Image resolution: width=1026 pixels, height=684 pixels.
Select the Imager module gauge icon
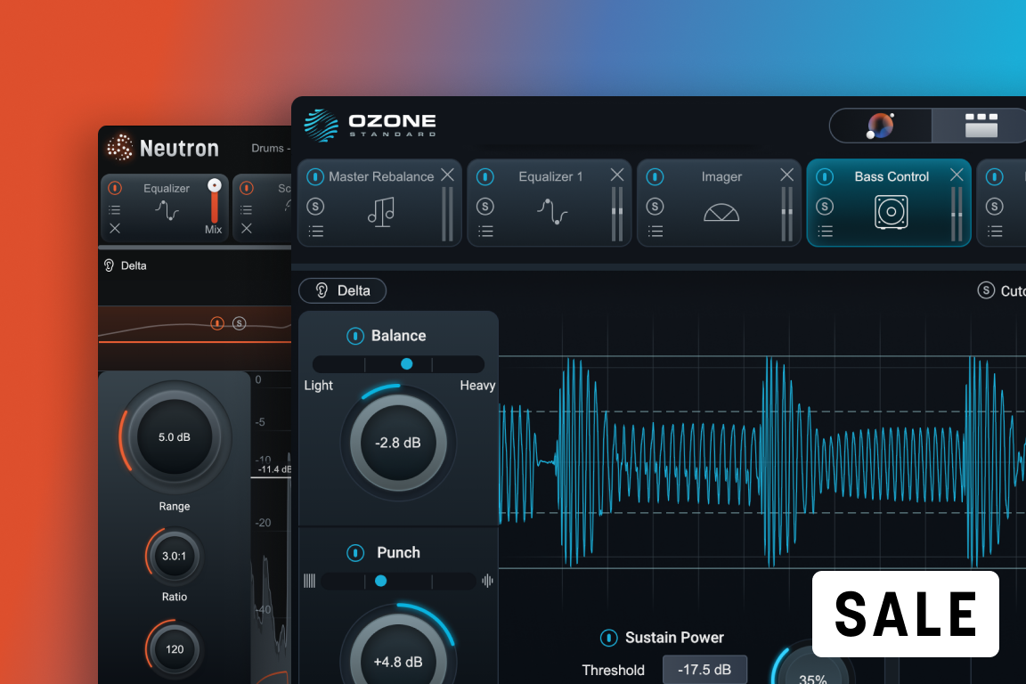(x=721, y=212)
